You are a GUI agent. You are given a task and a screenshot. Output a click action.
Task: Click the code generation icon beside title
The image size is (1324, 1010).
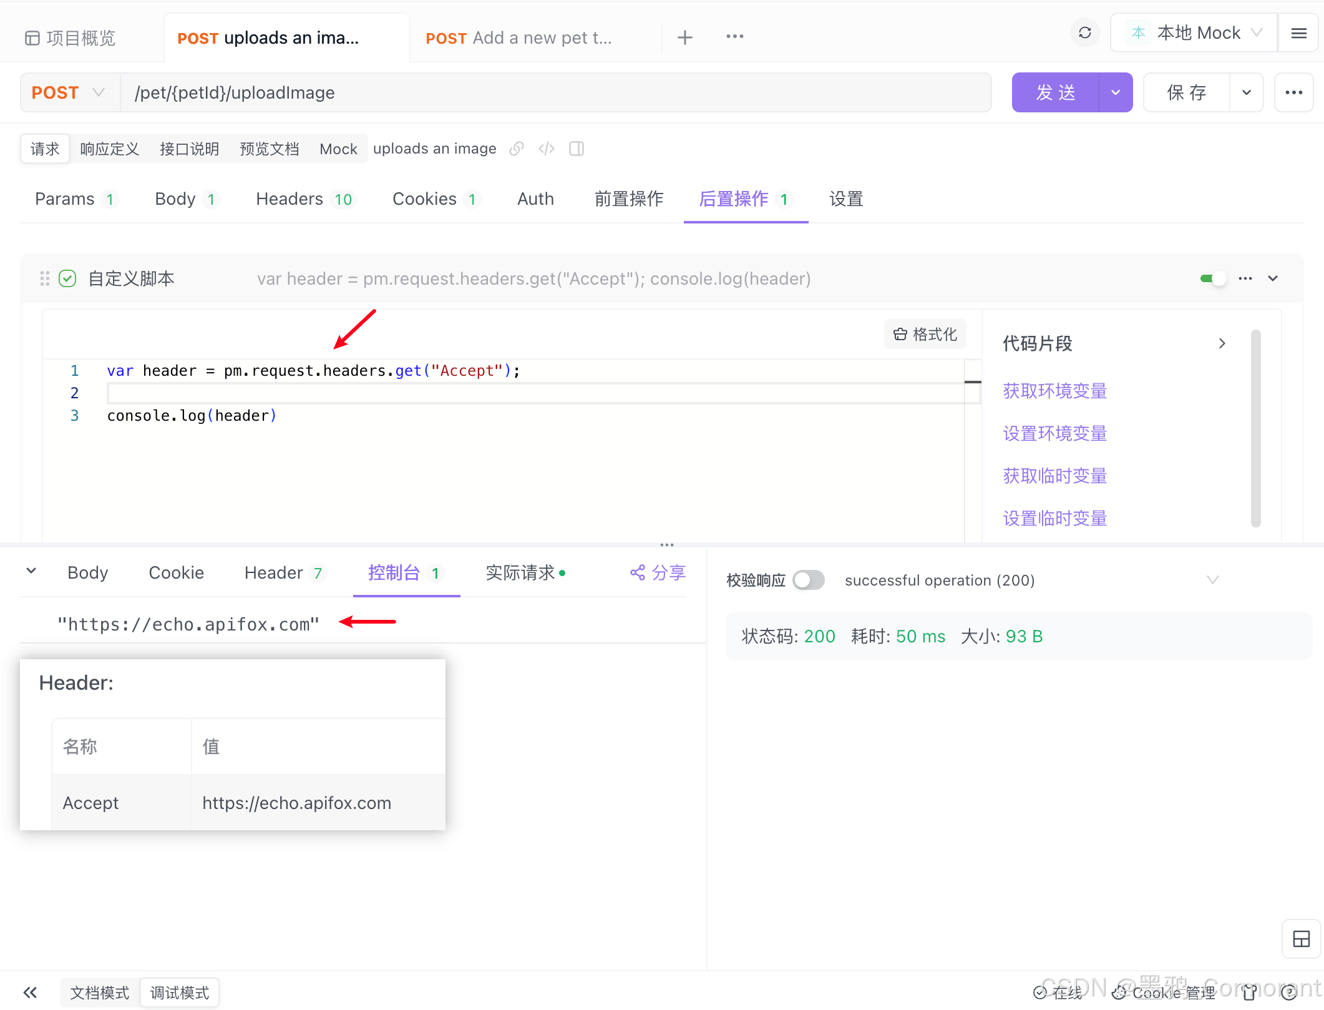pyautogui.click(x=547, y=149)
